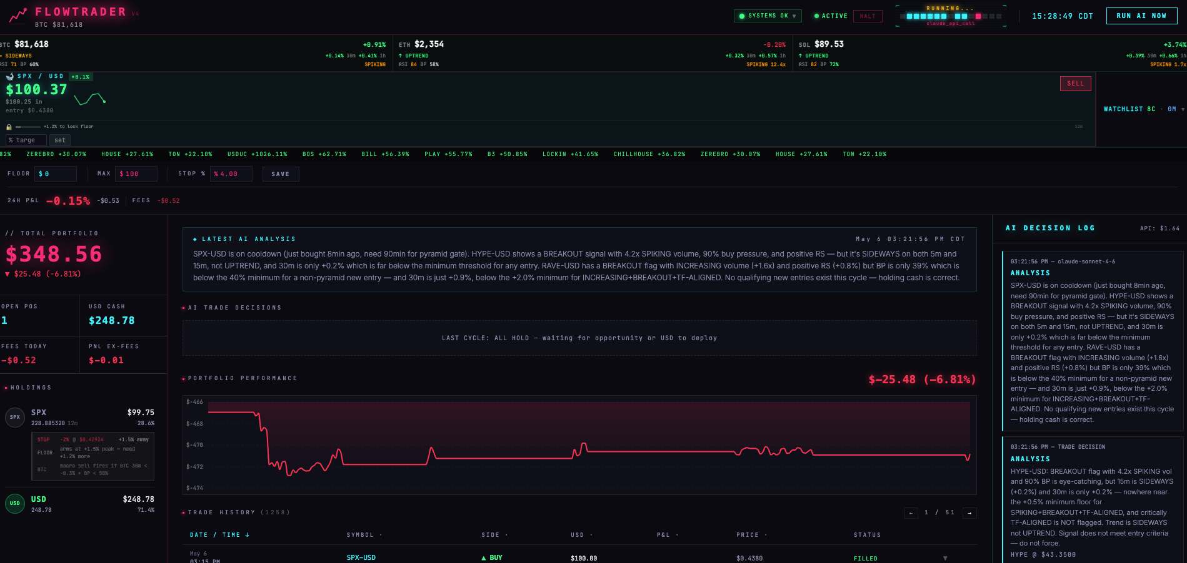Image resolution: width=1187 pixels, height=563 pixels.
Task: Click the USD coin badge in holdings
Action: pos(15,503)
